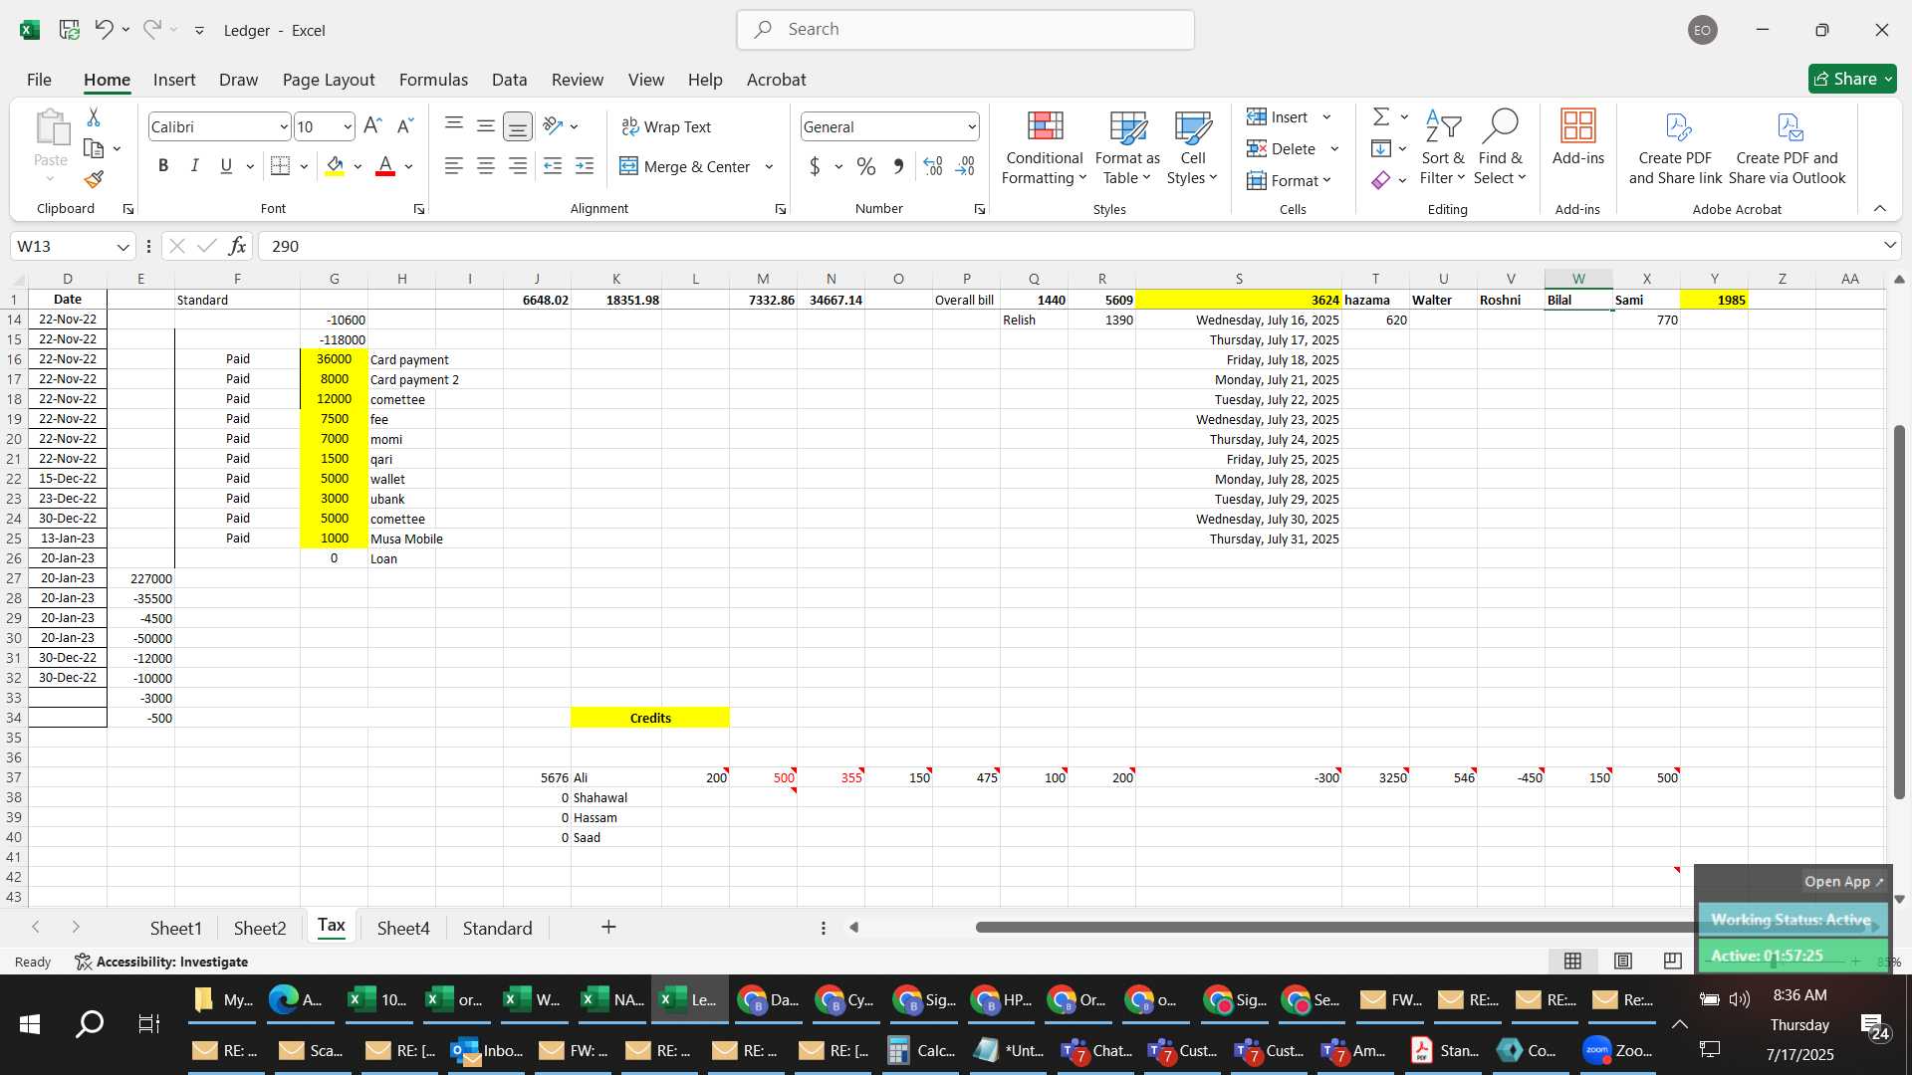1912x1075 pixels.
Task: Switch to Page Layout view in status bar
Action: coord(1623,961)
